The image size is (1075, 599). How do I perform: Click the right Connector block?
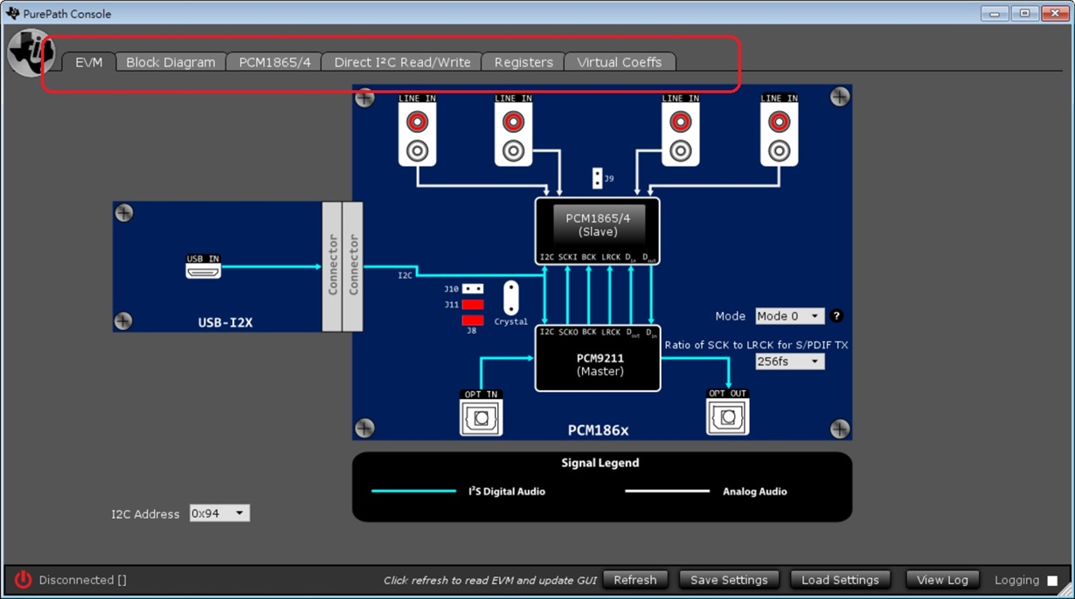tap(353, 266)
